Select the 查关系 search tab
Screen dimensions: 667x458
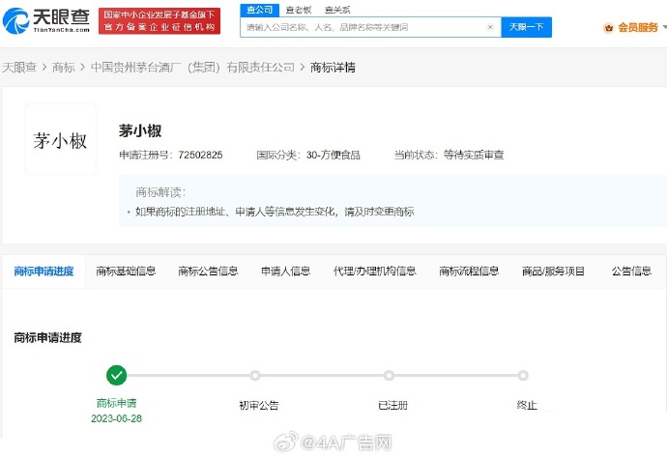[x=337, y=10]
